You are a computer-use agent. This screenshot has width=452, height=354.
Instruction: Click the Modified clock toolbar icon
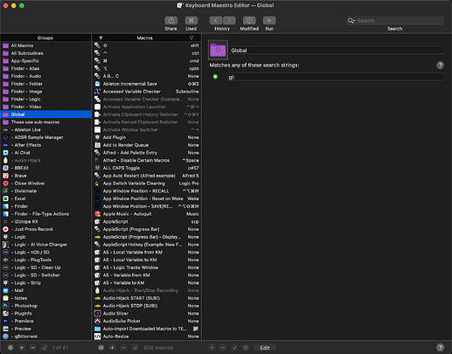249,21
